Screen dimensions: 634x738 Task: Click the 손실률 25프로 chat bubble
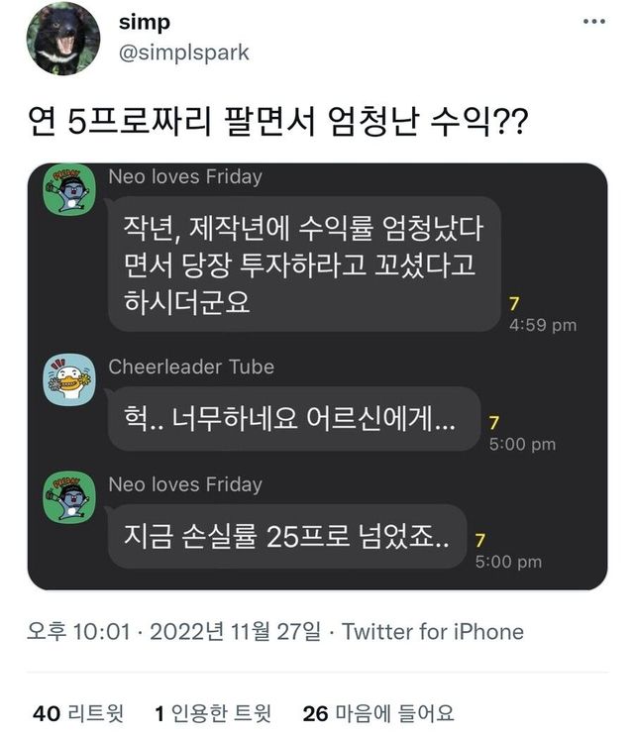pyautogui.click(x=286, y=538)
